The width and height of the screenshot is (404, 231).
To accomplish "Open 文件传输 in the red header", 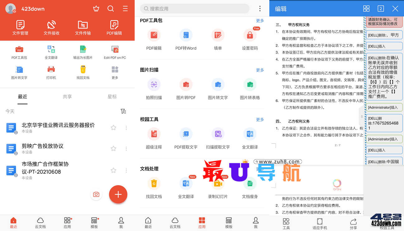I will click(83, 28).
